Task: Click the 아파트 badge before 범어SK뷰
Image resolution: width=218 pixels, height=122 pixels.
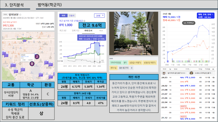Action: point(5,15)
